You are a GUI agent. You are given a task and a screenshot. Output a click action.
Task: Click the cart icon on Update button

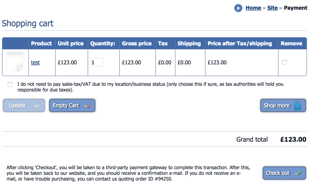coord(36,106)
